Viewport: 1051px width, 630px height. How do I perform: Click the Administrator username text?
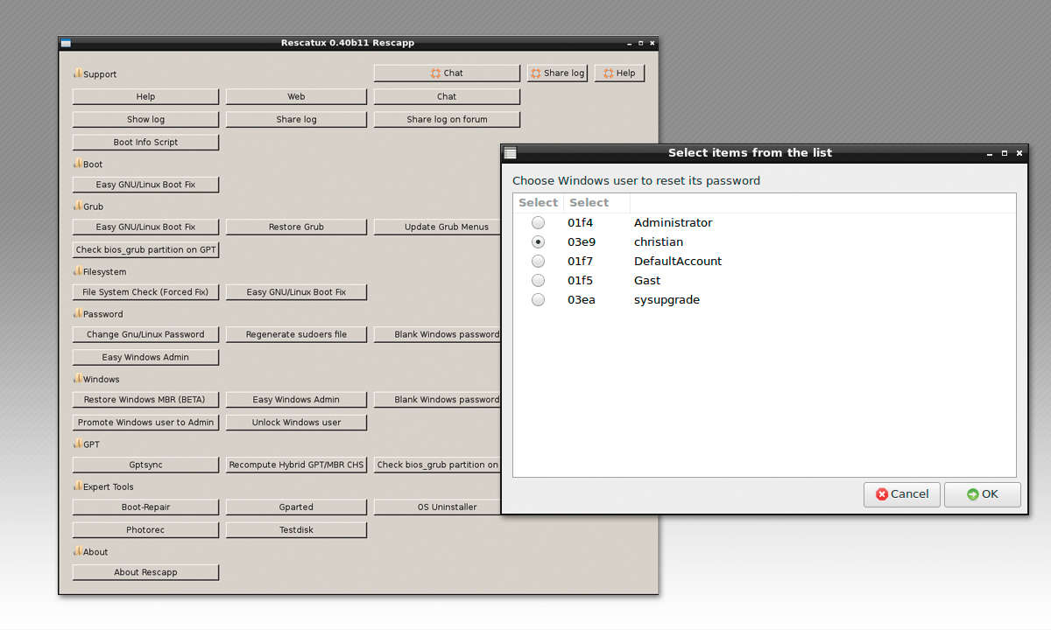[673, 223]
